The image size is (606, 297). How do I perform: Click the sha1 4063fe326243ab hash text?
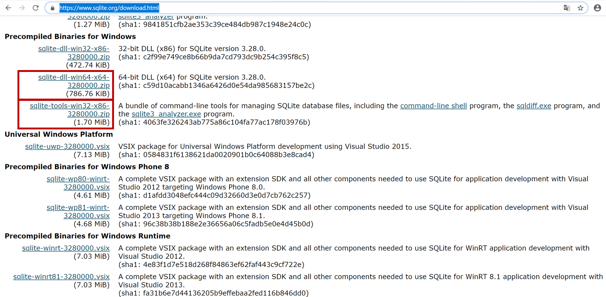[x=214, y=122]
